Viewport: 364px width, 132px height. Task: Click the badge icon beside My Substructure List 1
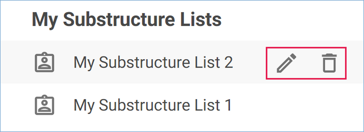44,105
